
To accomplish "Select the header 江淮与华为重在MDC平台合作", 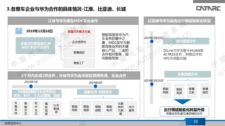I will (73, 21).
